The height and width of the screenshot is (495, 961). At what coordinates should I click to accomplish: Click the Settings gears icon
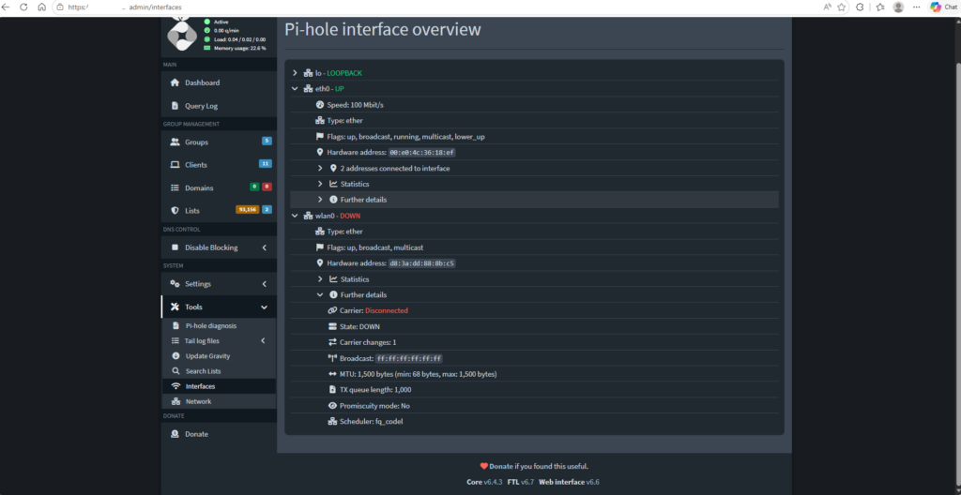tap(175, 284)
